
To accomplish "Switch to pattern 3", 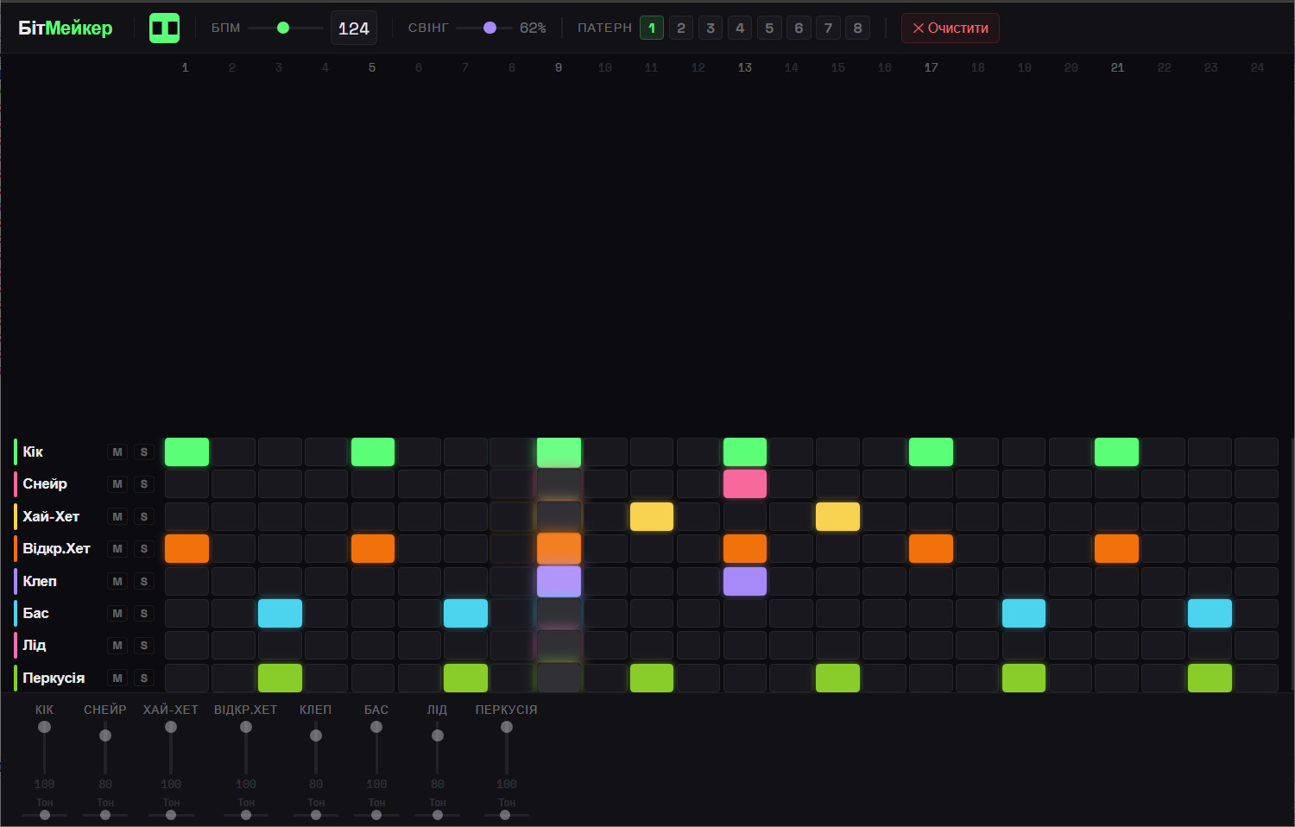I will click(711, 28).
